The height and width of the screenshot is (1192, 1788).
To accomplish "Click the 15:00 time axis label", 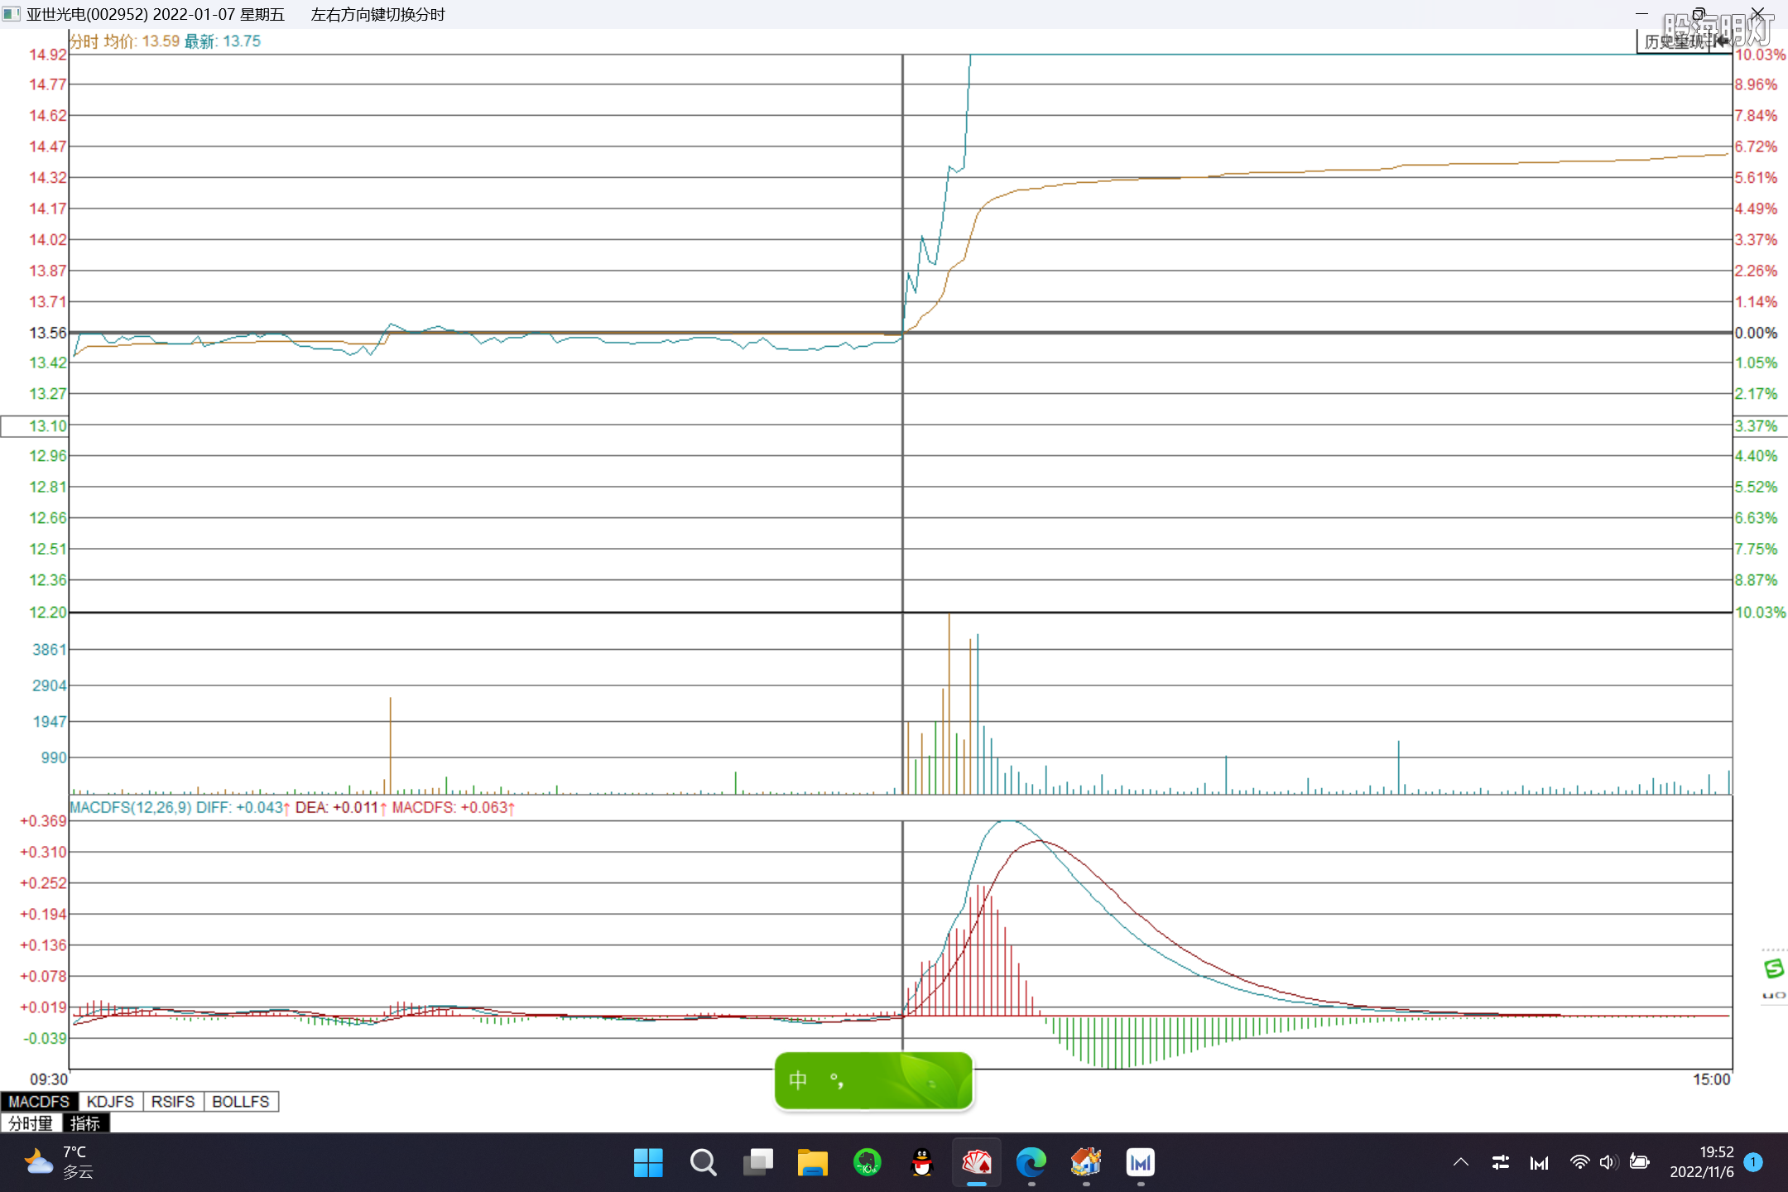I will point(1711,1079).
